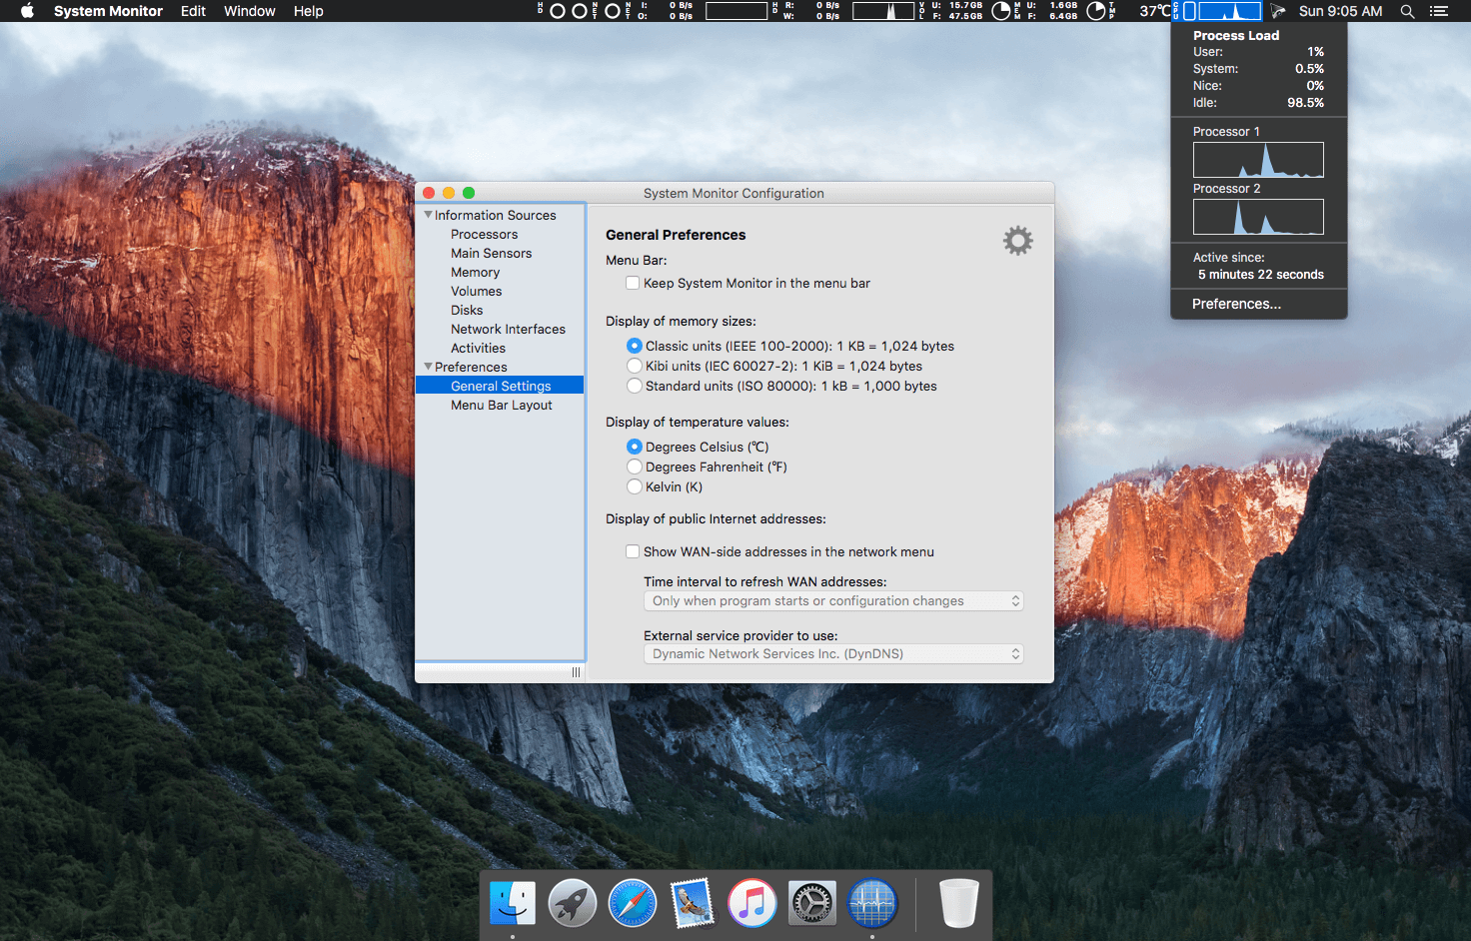Launch Safari from the Dock

633,903
